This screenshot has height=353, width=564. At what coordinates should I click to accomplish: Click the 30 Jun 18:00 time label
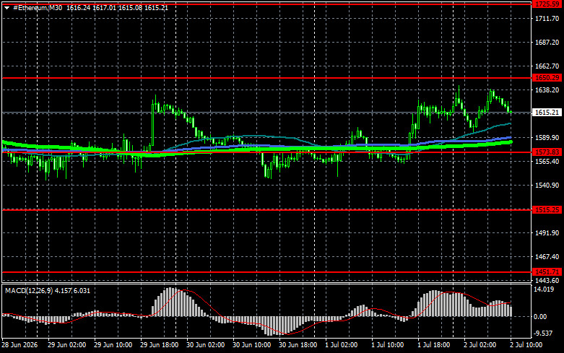click(298, 345)
